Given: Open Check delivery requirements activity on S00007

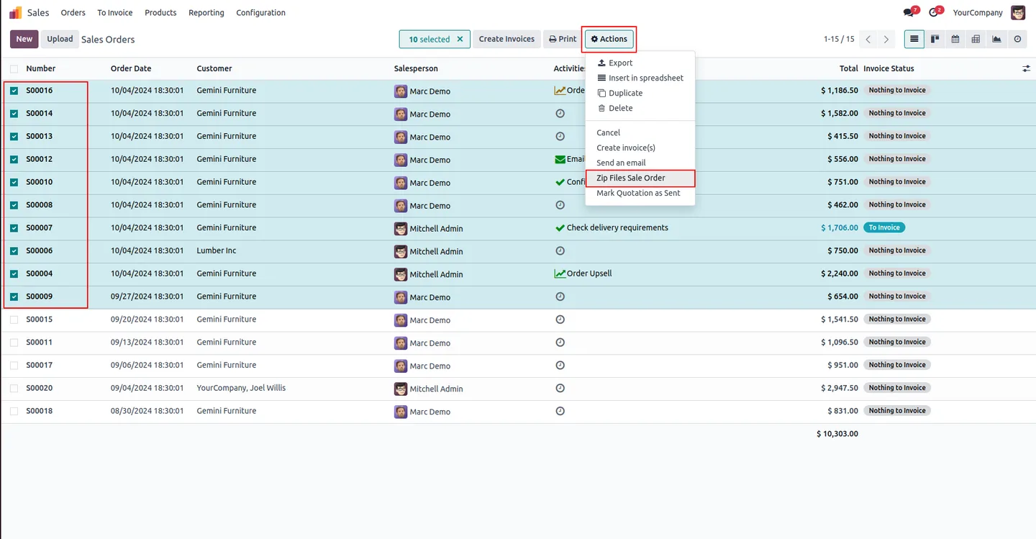Looking at the screenshot, I should 612,227.
